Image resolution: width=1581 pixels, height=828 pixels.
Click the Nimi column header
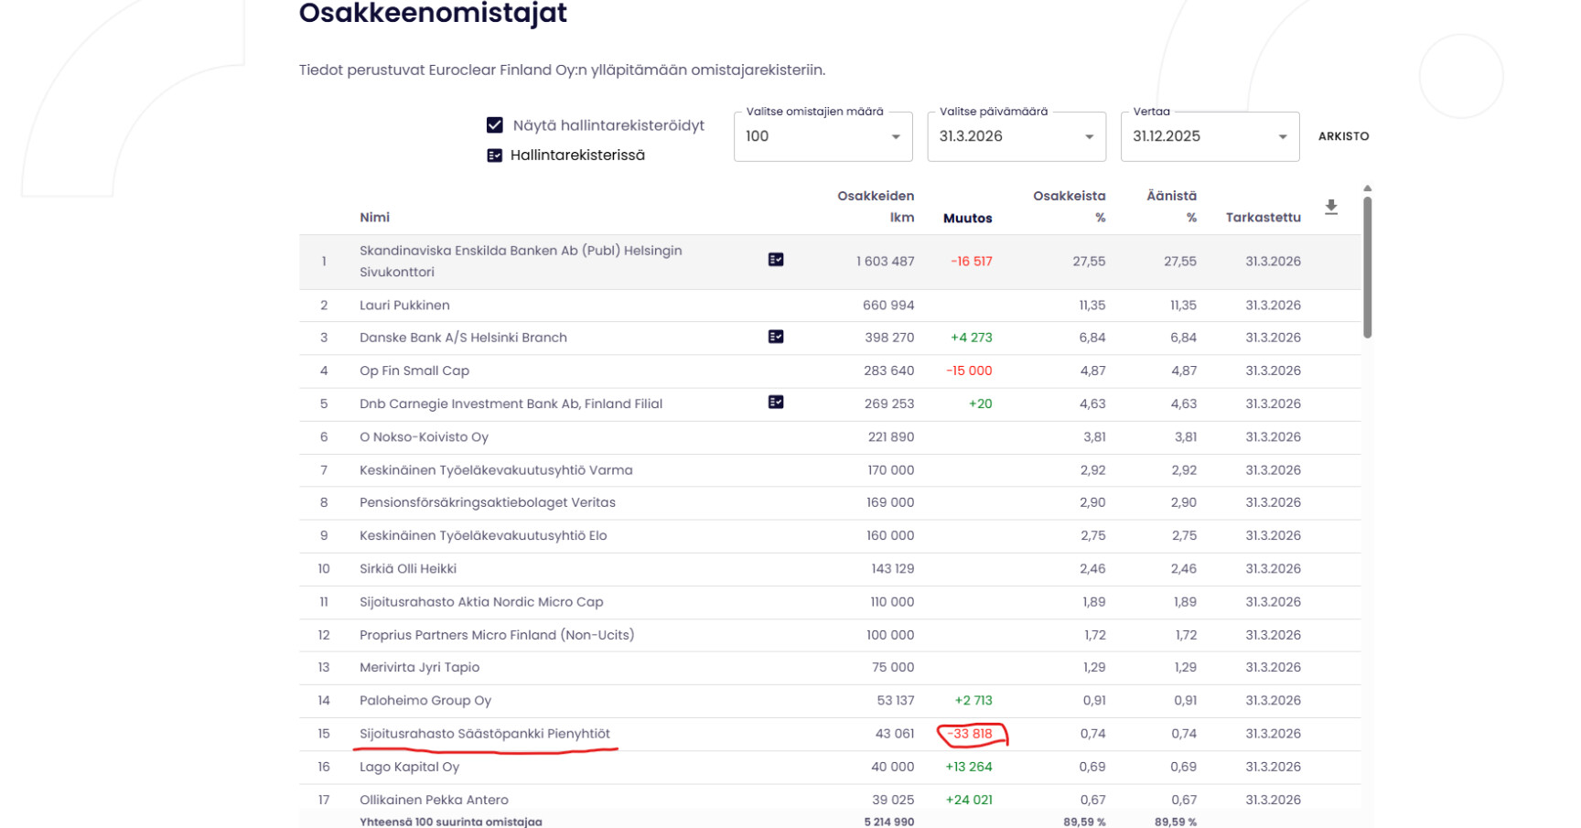click(374, 218)
